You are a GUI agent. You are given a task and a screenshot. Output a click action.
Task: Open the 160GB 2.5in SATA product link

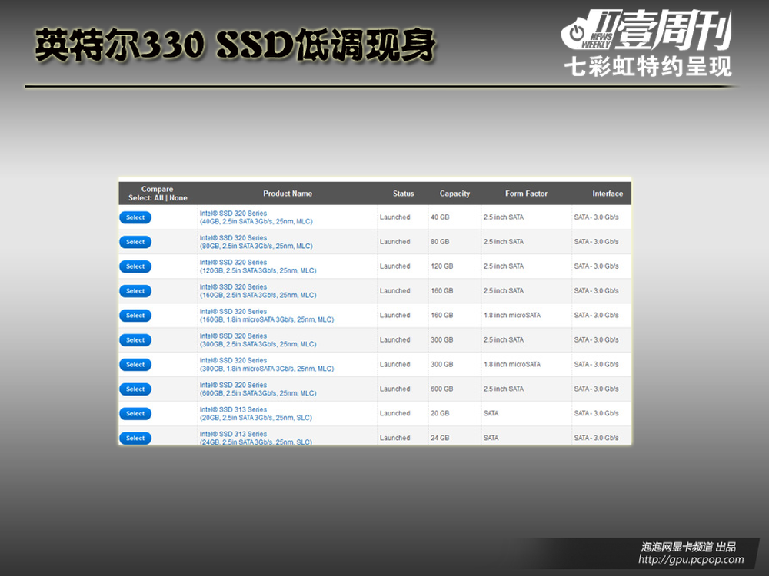pyautogui.click(x=258, y=291)
